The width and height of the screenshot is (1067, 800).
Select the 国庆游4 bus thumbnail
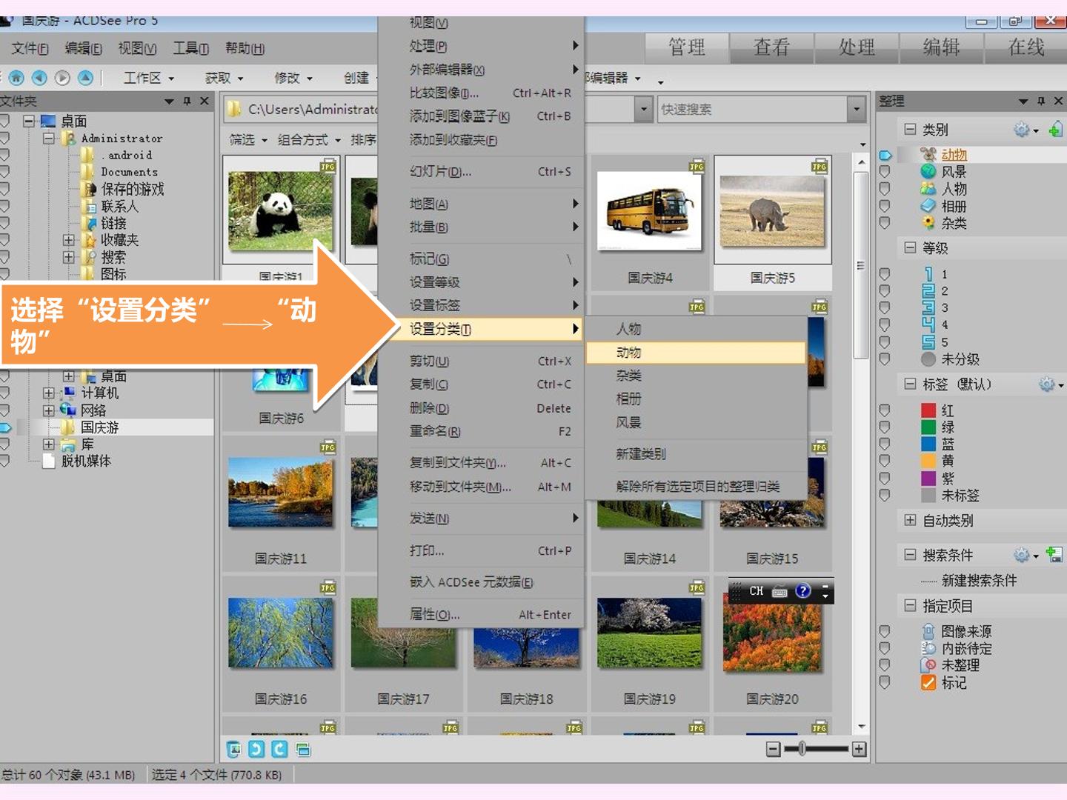point(650,211)
